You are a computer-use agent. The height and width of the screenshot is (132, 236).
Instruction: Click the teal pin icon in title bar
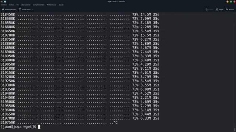(x=5, y=1)
